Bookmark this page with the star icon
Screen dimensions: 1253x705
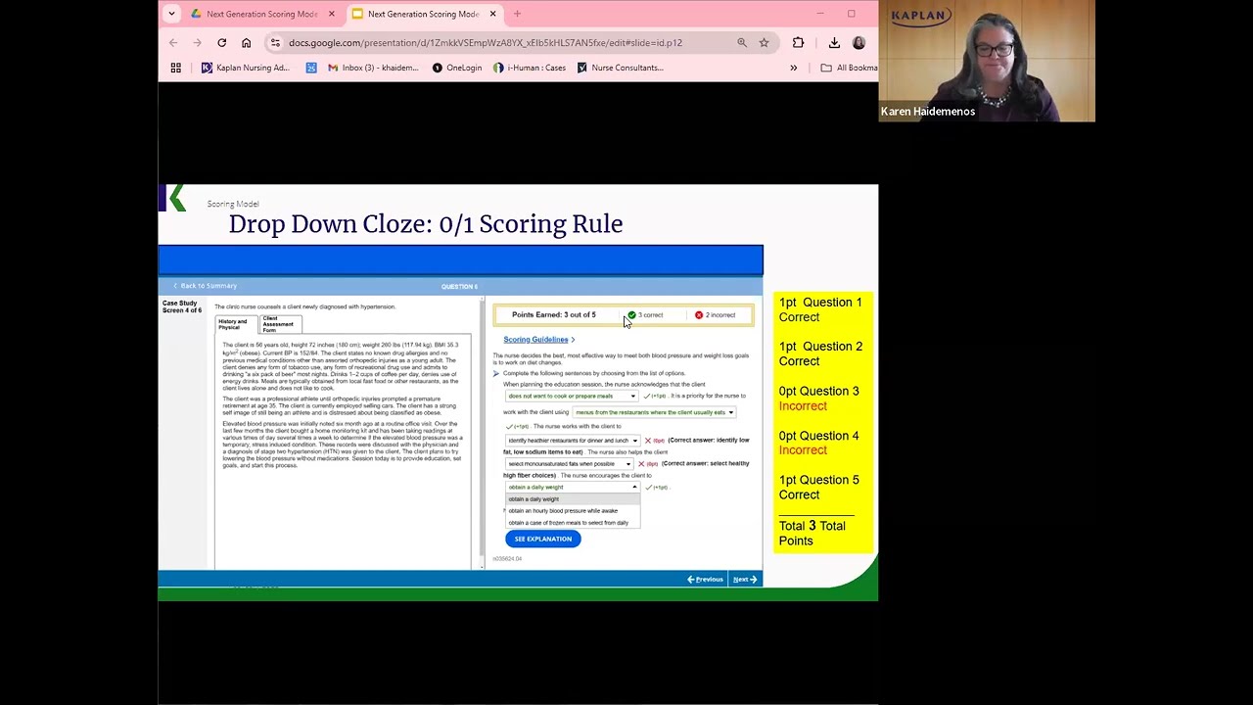point(764,43)
